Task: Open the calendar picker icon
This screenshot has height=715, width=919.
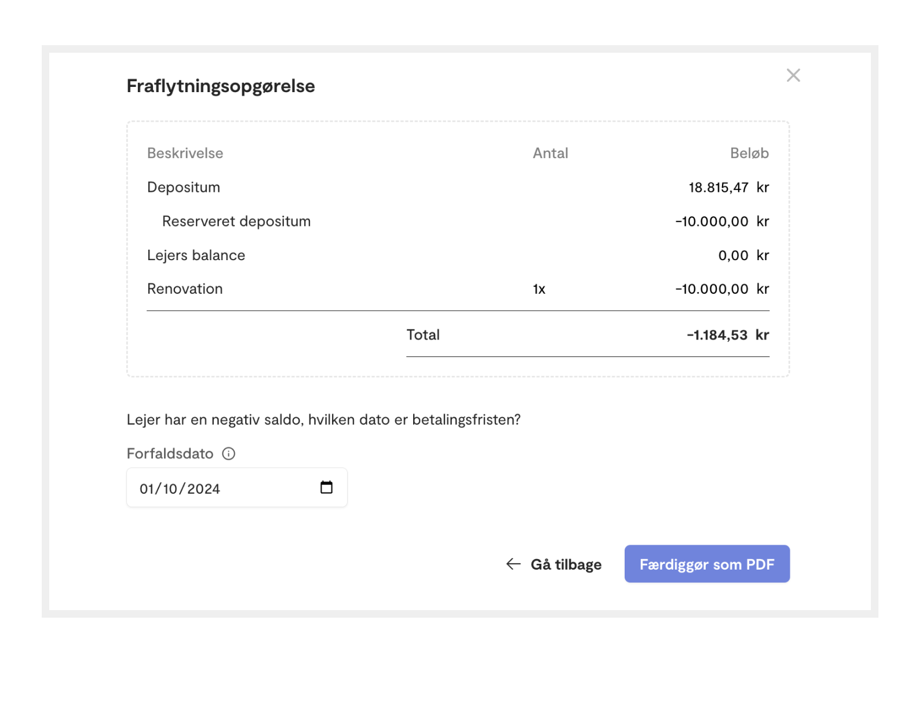Action: [326, 487]
